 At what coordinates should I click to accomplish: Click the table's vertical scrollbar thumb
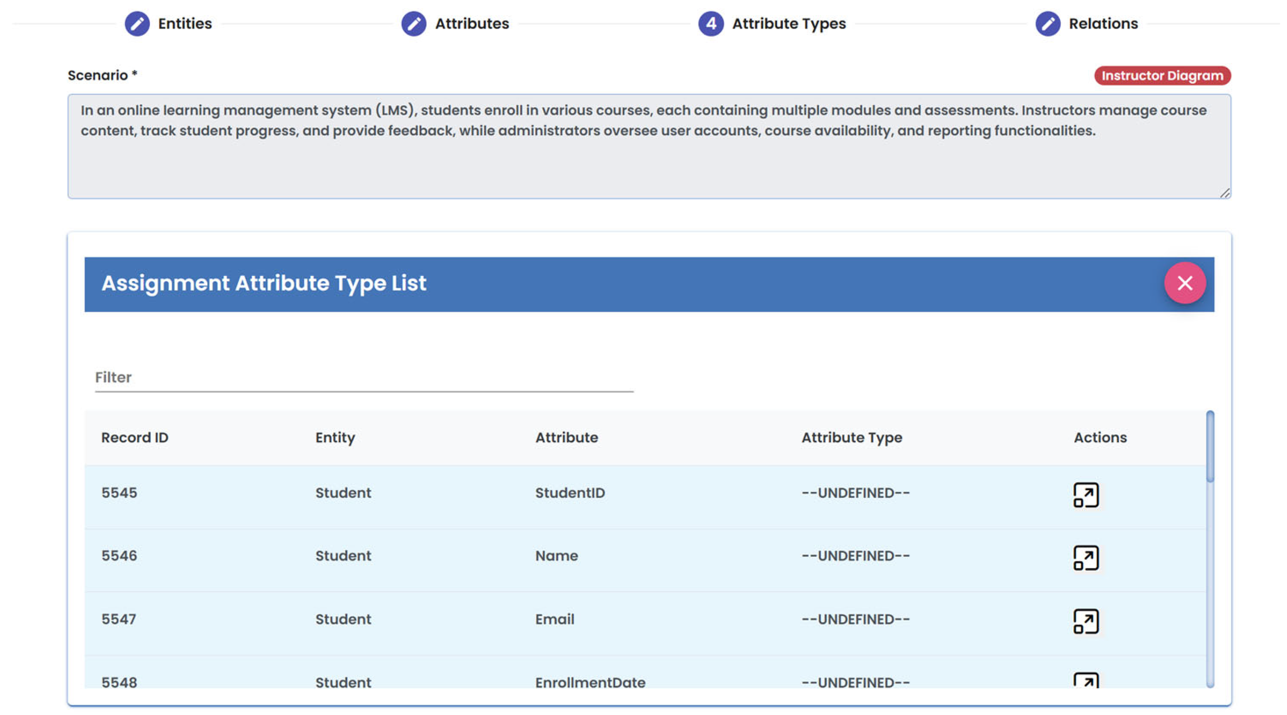tap(1210, 447)
